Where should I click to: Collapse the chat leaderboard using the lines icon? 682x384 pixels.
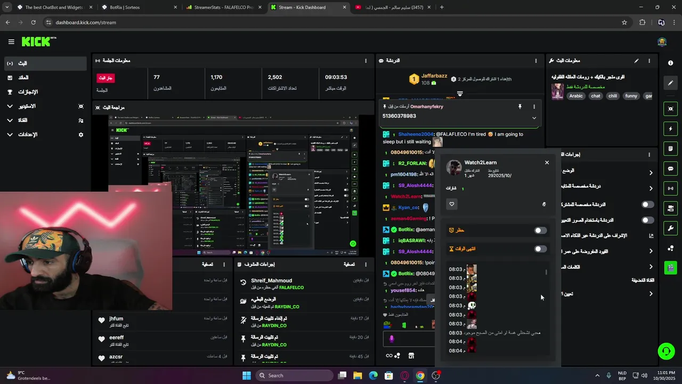(x=460, y=93)
